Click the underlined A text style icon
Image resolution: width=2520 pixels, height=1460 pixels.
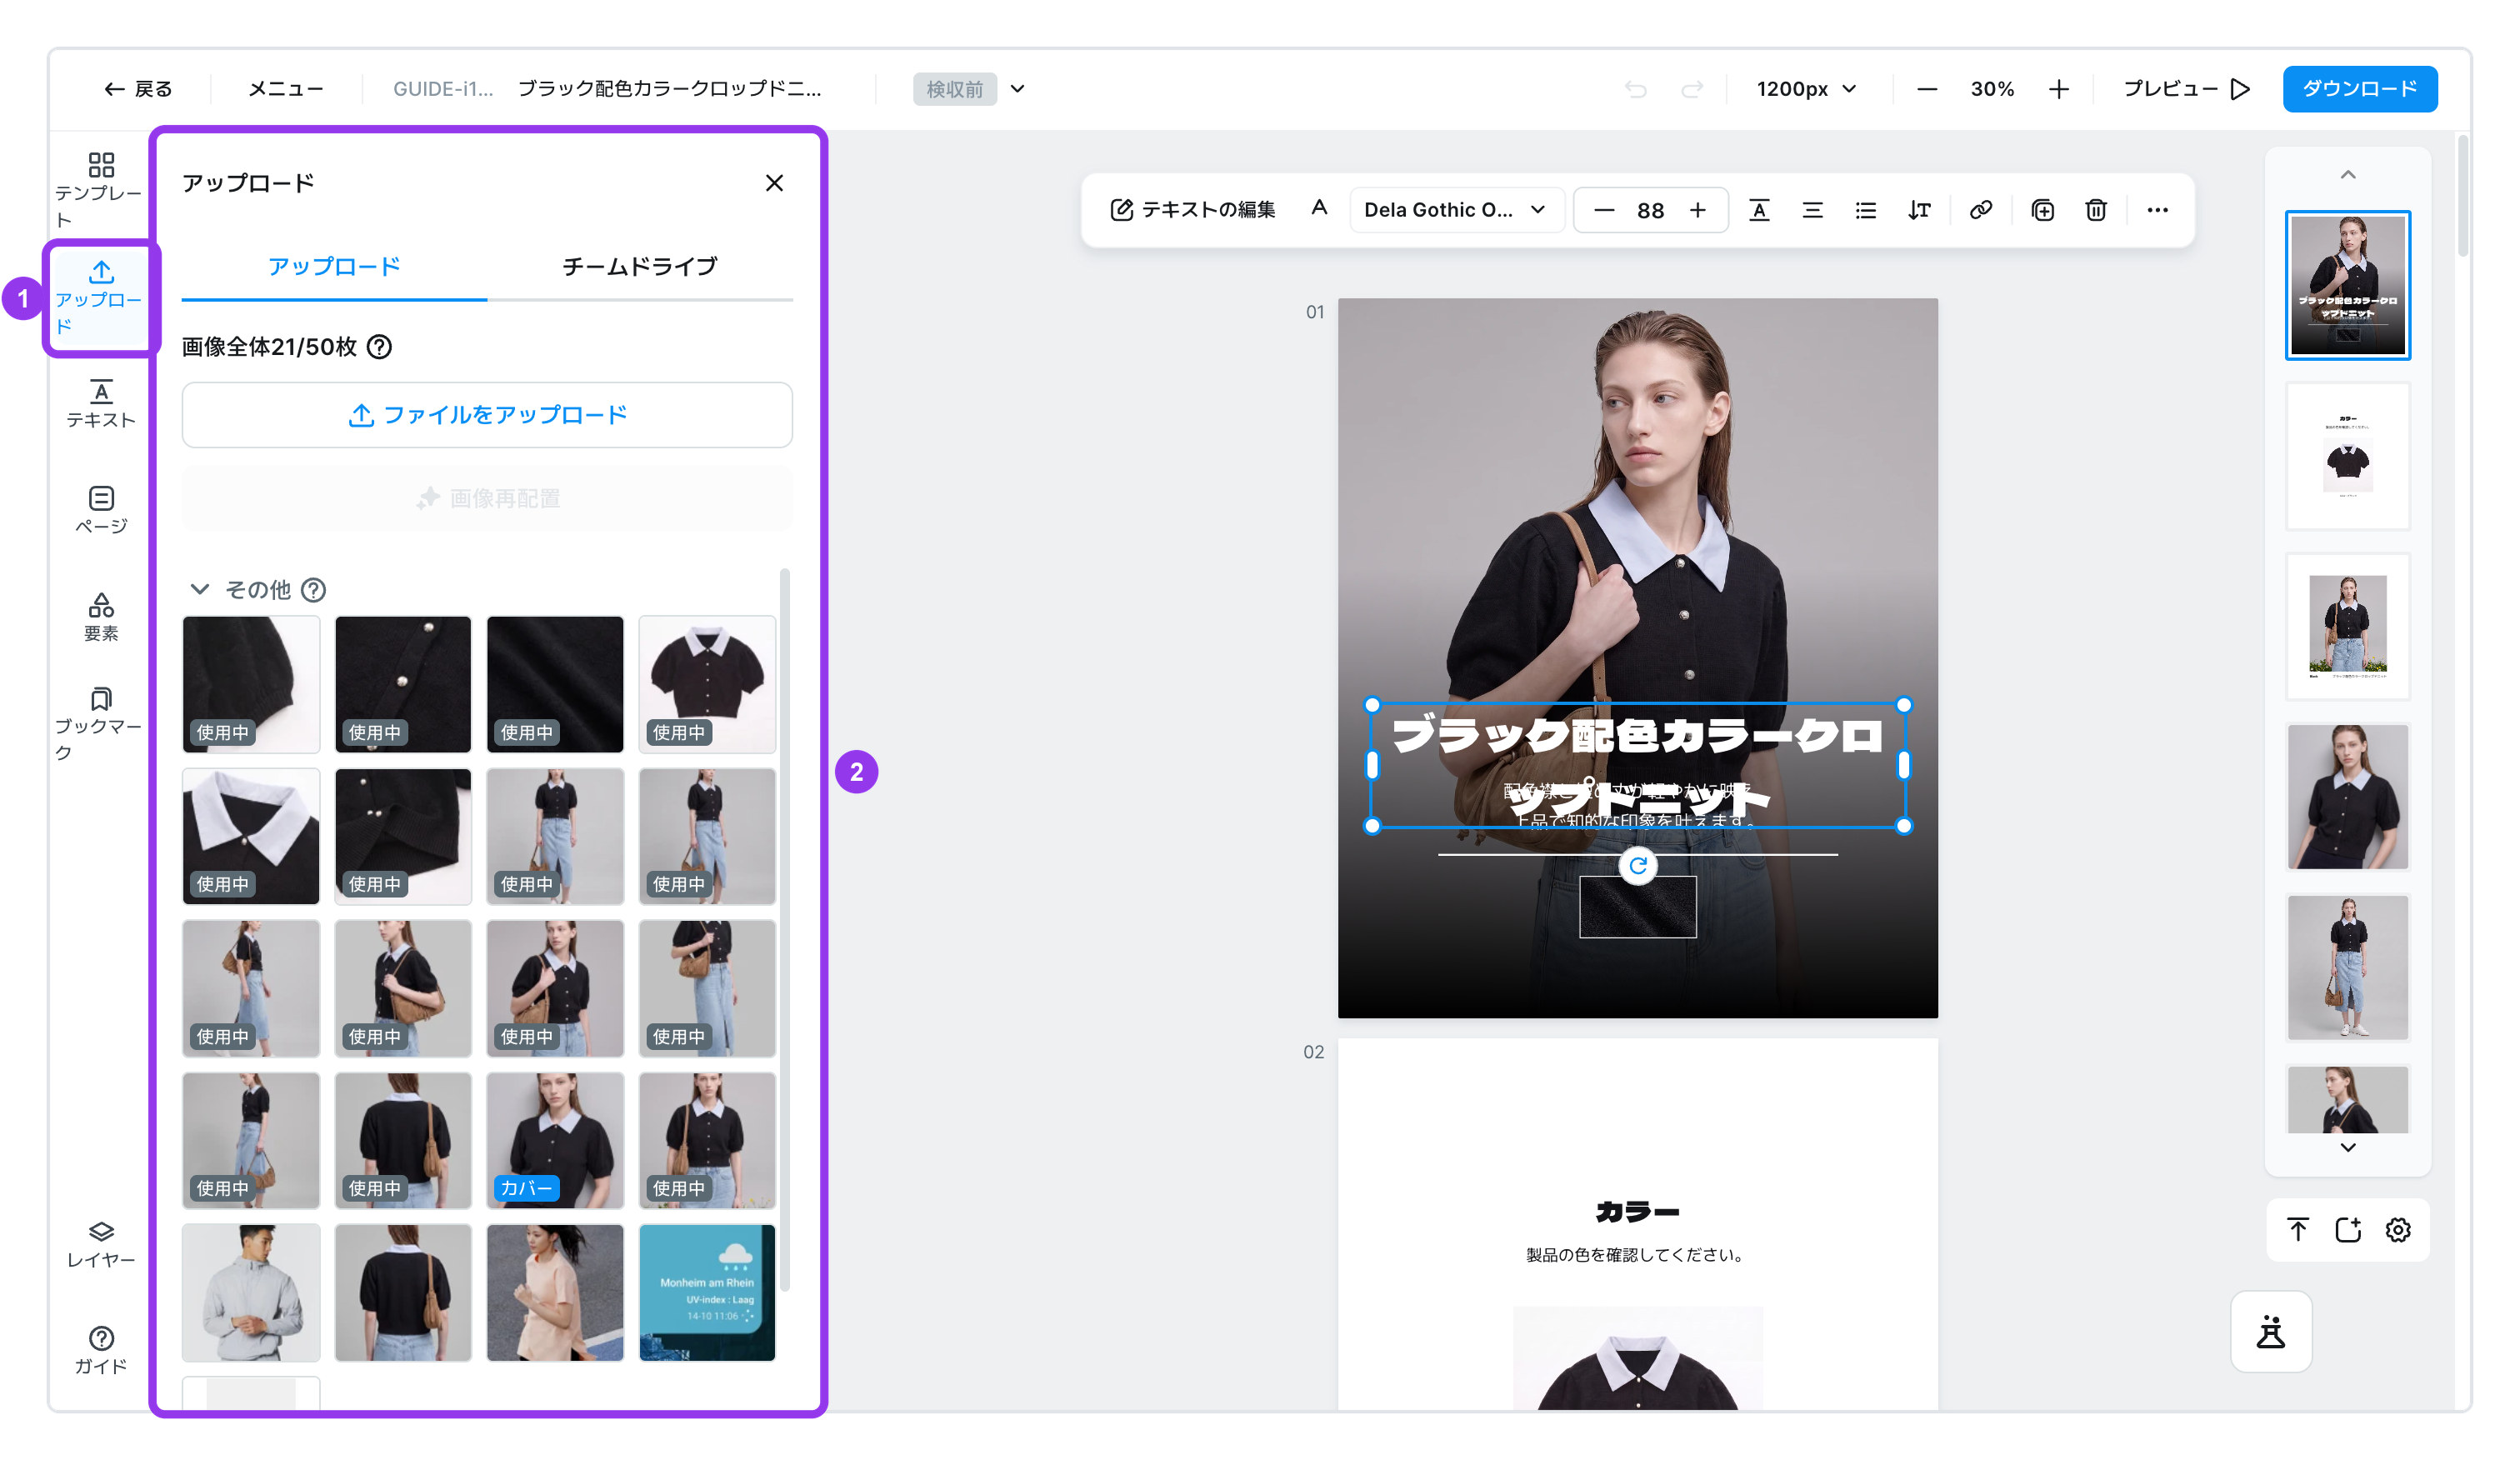tap(1759, 210)
